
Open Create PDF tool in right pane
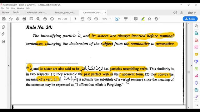197,40
